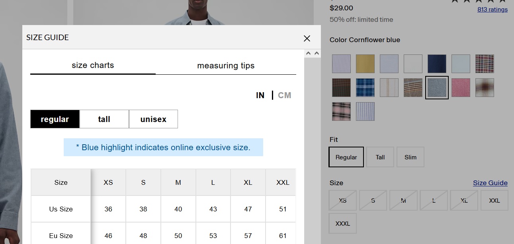514x244 pixels.
Task: Select the regular size chart
Action: (55, 119)
